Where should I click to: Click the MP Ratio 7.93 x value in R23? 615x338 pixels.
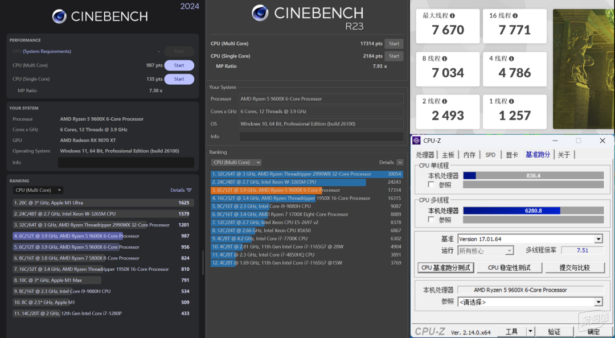click(x=380, y=66)
